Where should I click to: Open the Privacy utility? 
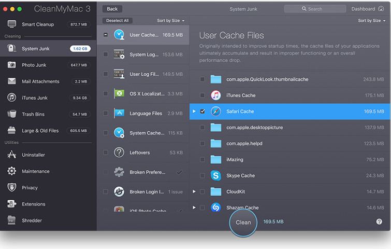coord(48,188)
